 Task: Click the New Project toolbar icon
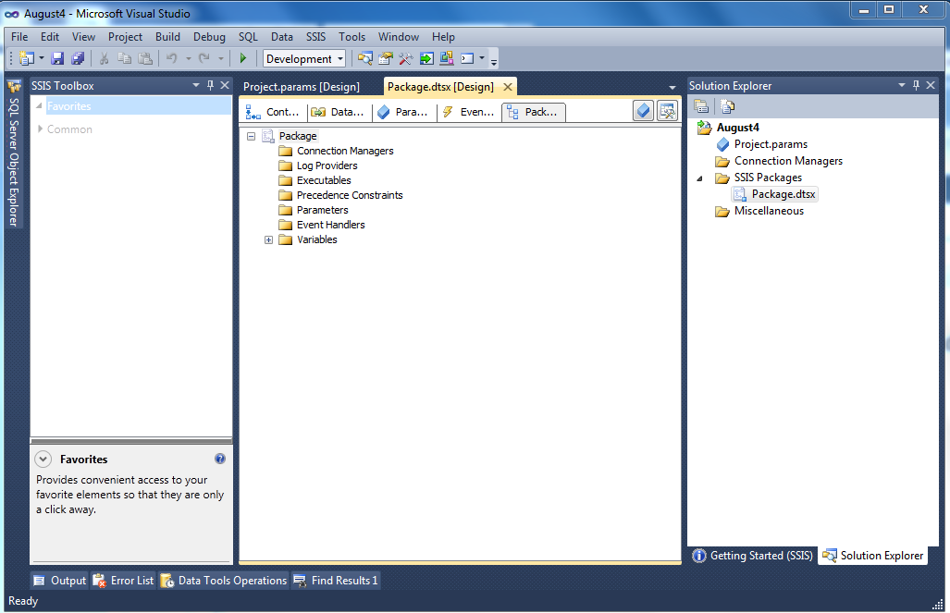[27, 59]
